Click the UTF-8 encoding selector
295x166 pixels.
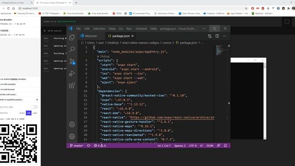point(193,146)
